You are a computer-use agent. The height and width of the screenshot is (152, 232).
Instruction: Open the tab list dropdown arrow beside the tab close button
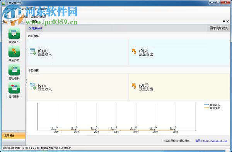click(x=224, y=21)
